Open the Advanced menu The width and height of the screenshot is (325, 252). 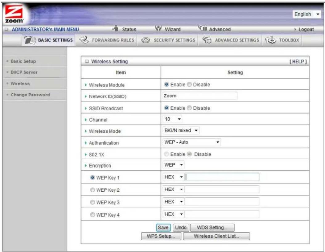point(220,29)
